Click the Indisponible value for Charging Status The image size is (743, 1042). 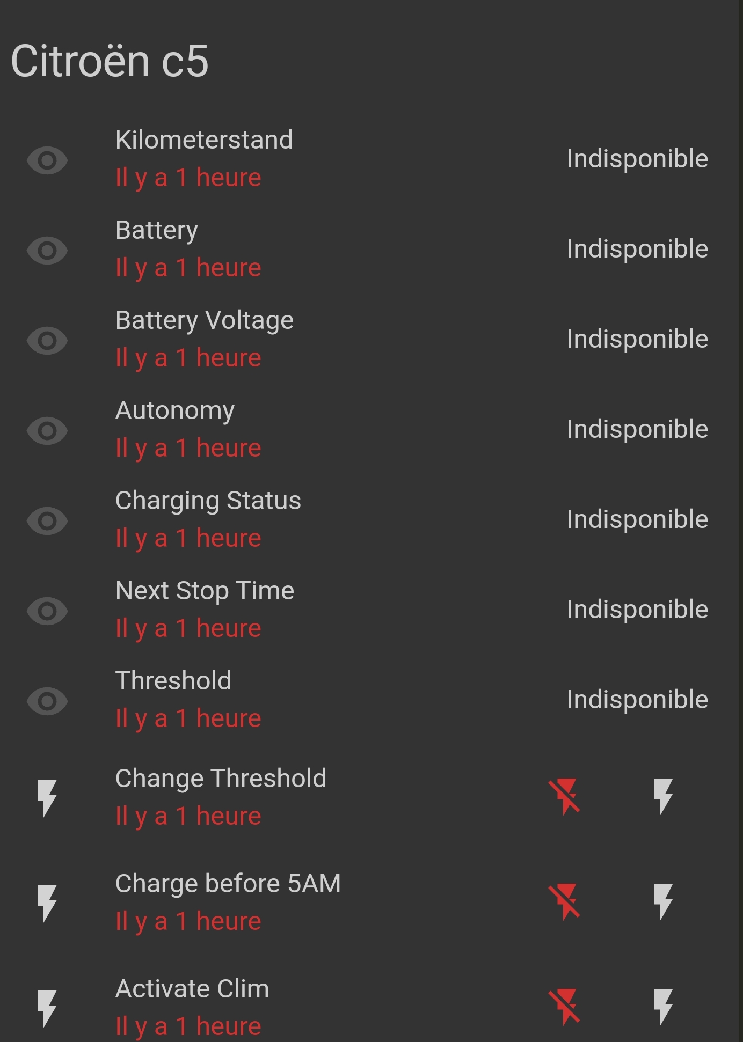[637, 519]
